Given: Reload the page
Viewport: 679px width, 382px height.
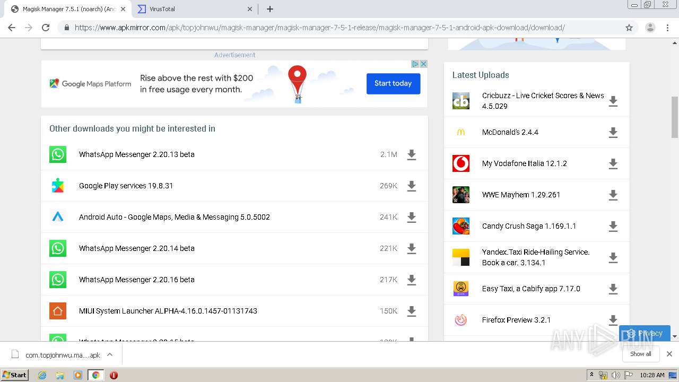Looking at the screenshot, I should 46,28.
